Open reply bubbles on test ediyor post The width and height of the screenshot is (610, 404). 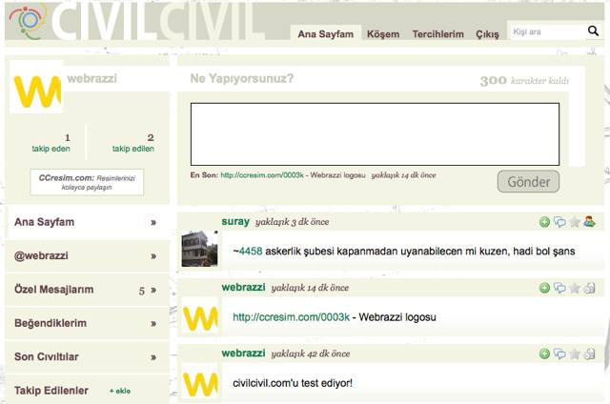pyautogui.click(x=559, y=353)
